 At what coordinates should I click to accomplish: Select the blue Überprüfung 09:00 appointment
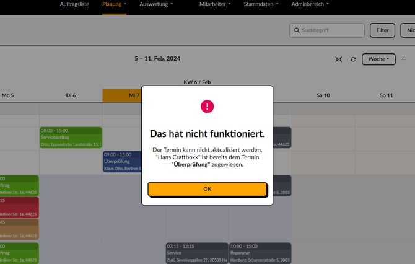(122, 161)
